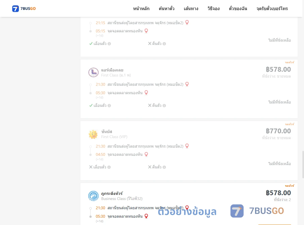Open the วิธีจอง menu item
Screen dimensions: 304x225
point(213,8)
